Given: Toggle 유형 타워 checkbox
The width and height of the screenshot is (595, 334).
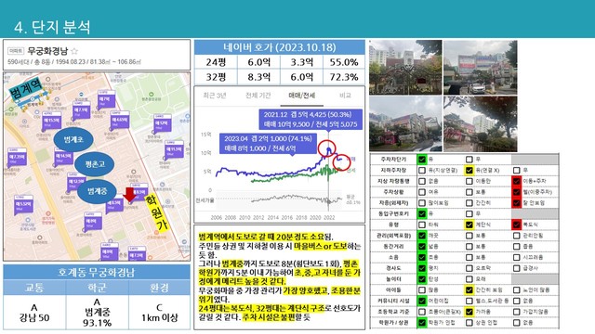Looking at the screenshot, I should [x=422, y=225].
